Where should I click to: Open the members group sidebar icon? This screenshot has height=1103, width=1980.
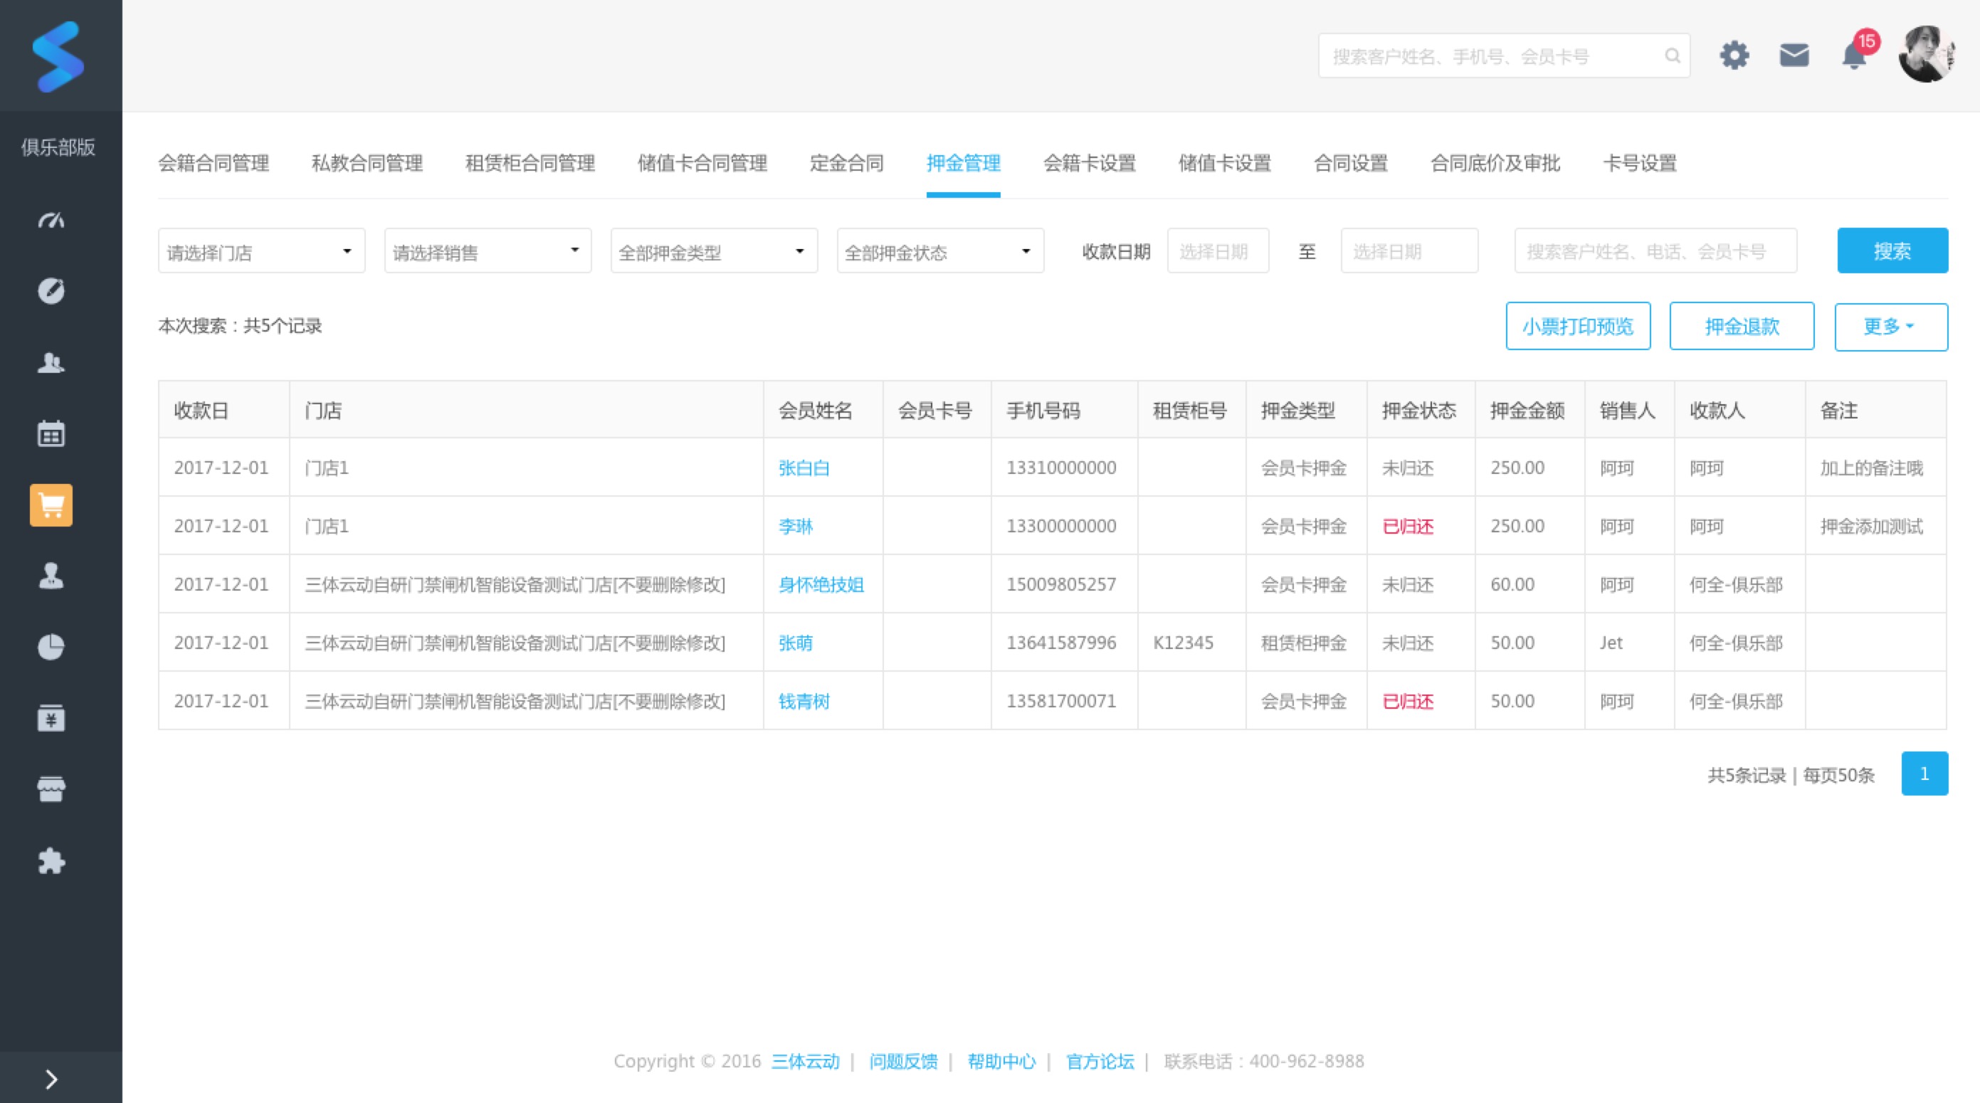pos(51,362)
